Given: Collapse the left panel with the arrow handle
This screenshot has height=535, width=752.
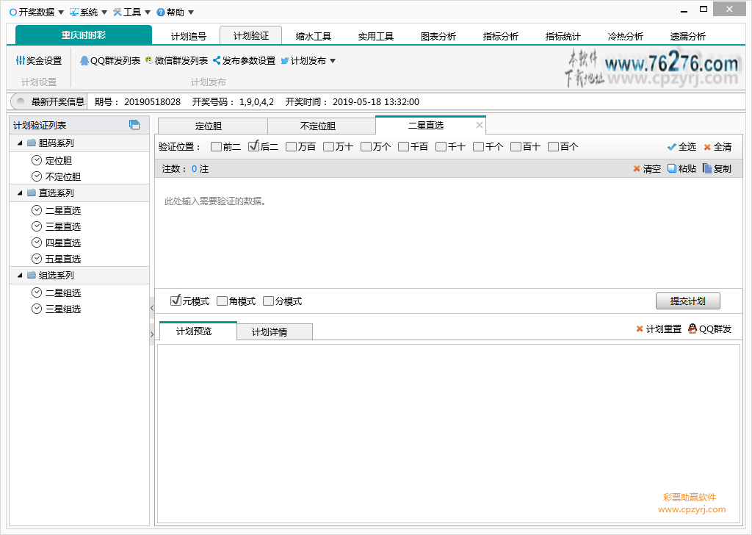Looking at the screenshot, I should tap(152, 308).
